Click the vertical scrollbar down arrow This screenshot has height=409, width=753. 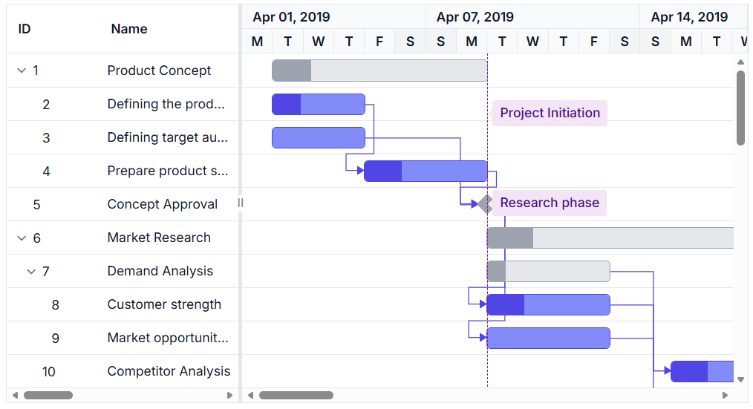740,380
